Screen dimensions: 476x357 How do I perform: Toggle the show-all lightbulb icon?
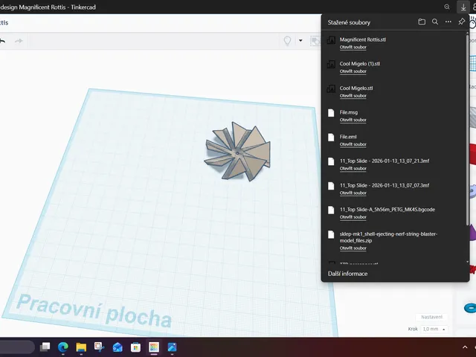click(x=287, y=41)
